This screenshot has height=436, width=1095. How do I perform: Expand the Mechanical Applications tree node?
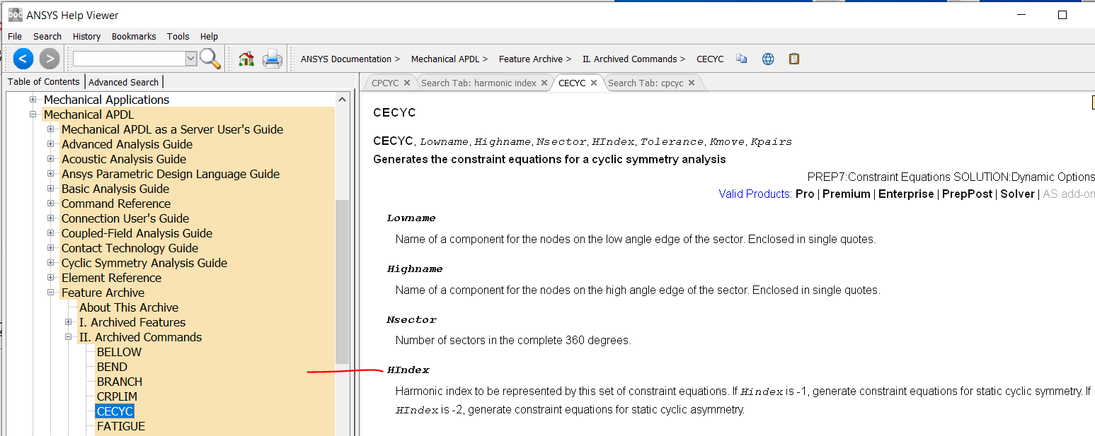(x=33, y=100)
